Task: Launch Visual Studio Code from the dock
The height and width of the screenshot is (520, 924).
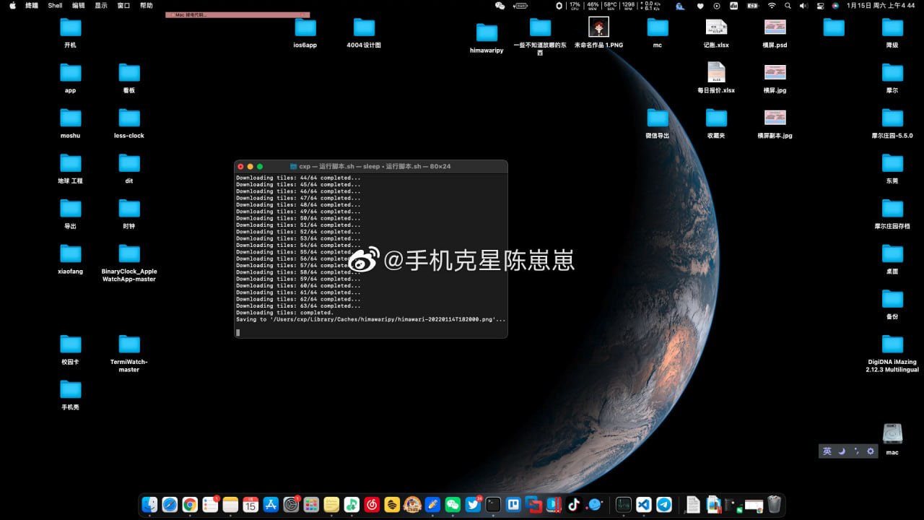Action: [x=644, y=505]
